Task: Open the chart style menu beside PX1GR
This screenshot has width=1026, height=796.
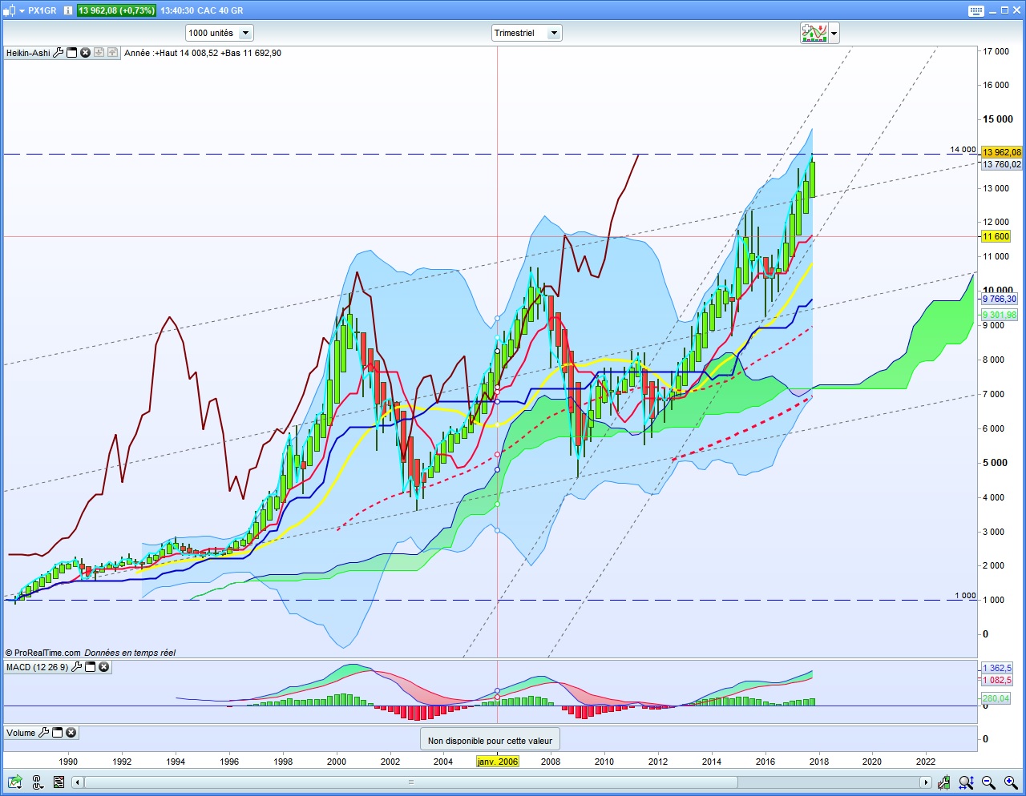Action: 14,10
